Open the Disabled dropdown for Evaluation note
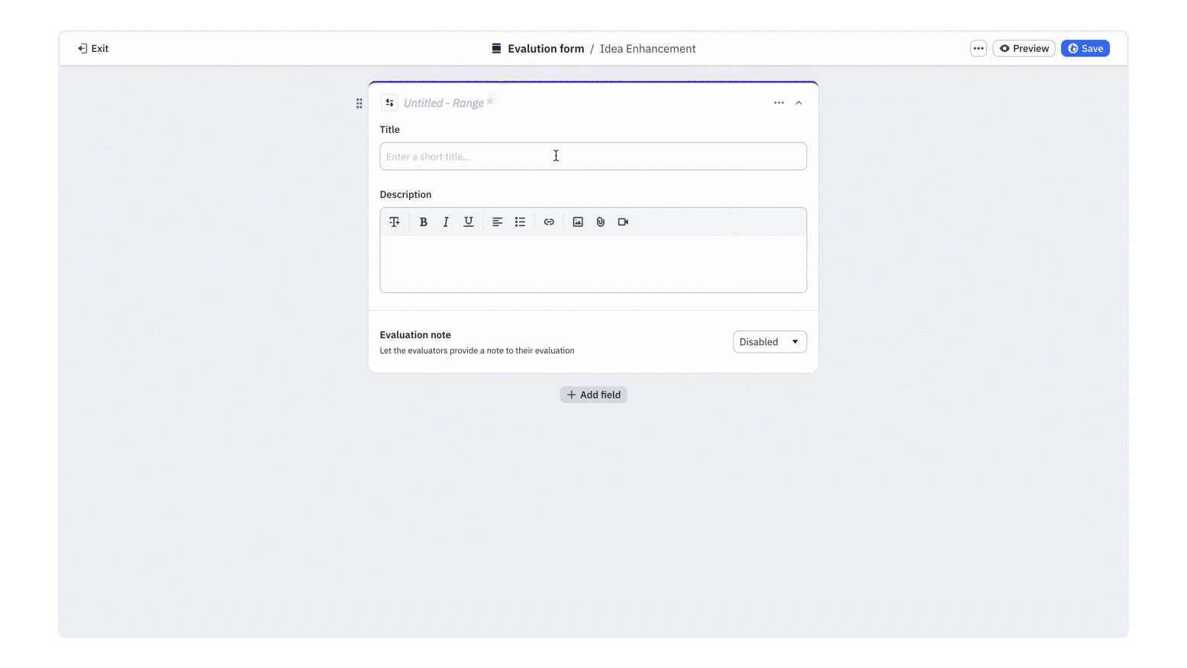Viewport: 1187px width, 668px height. coord(769,341)
